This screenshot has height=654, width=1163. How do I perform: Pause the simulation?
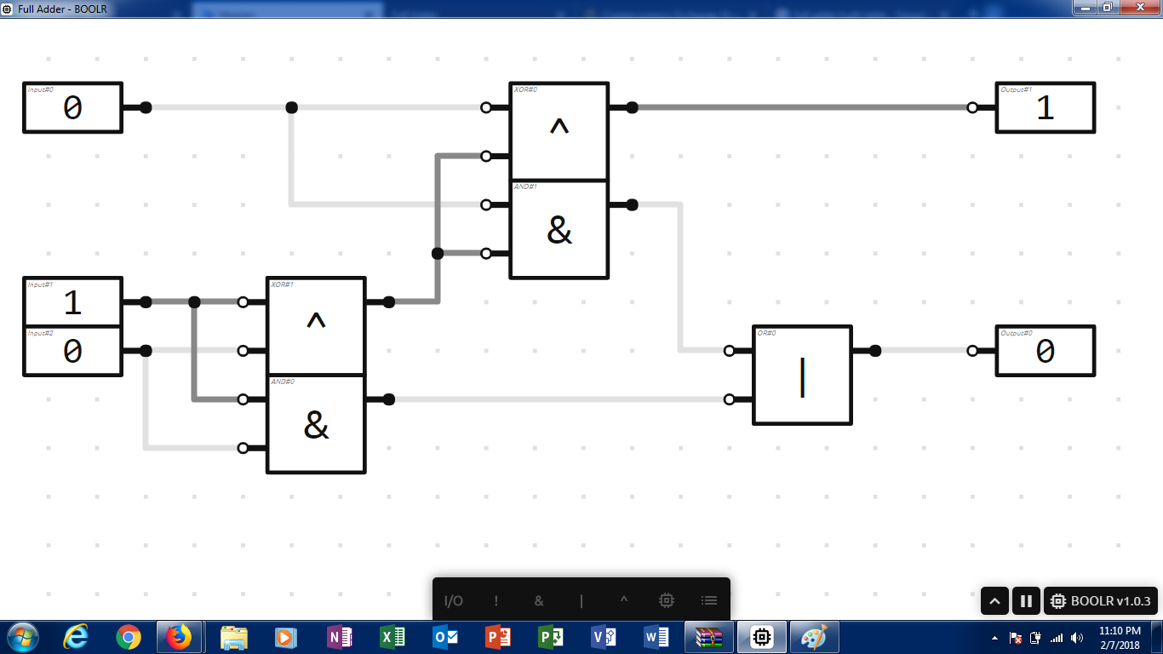(x=1026, y=601)
